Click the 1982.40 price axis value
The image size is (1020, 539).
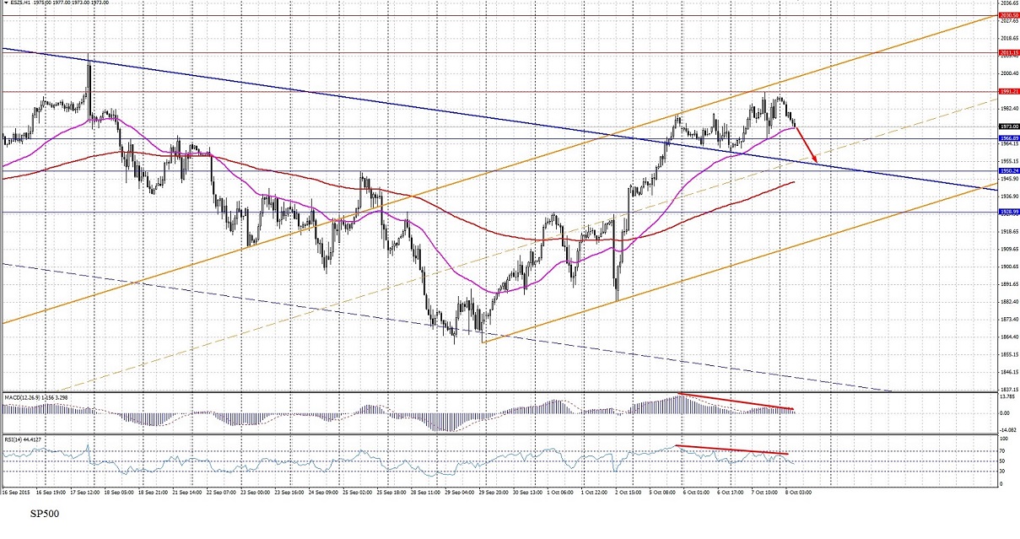[1009, 108]
